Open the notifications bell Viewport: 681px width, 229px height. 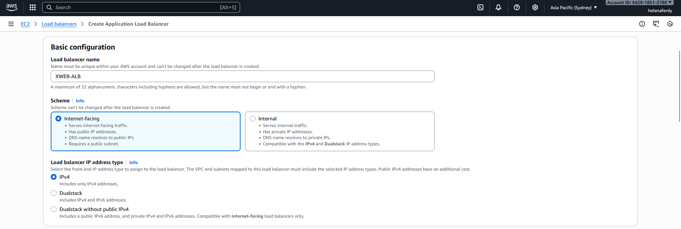(x=498, y=7)
